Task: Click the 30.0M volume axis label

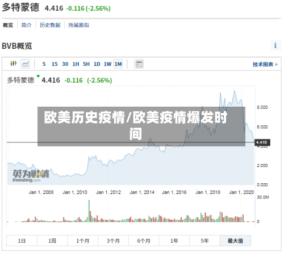Action: pyautogui.click(x=263, y=197)
